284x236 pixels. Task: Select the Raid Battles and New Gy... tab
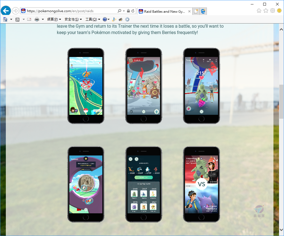click(164, 11)
